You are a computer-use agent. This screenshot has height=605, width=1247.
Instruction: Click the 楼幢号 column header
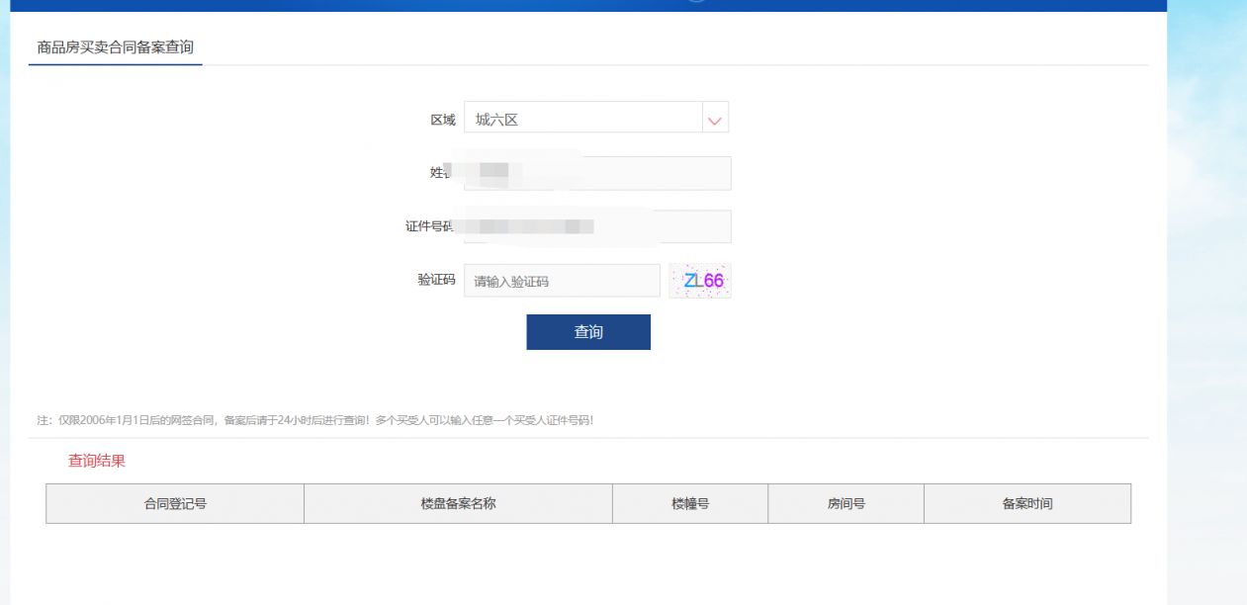690,503
